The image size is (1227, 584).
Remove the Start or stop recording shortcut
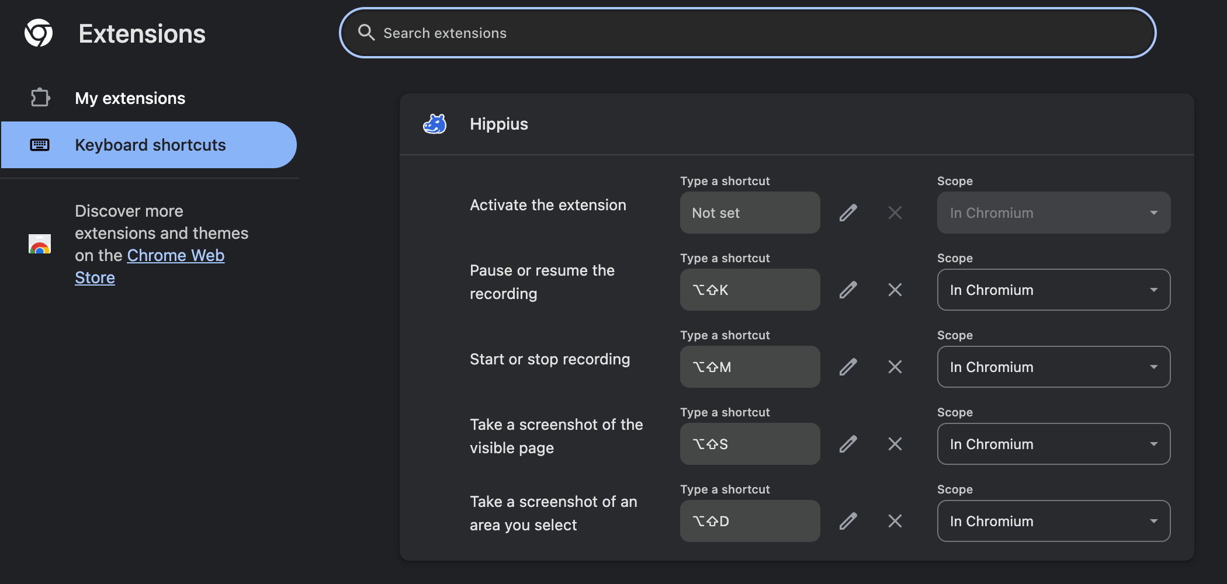(895, 367)
